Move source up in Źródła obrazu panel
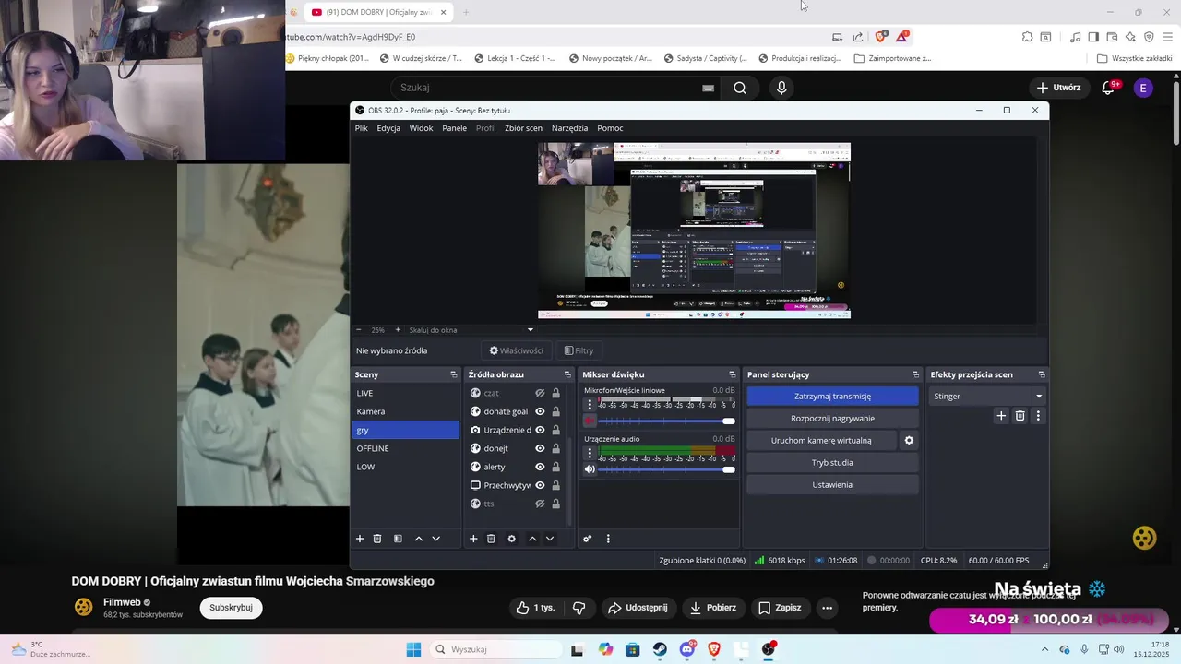The width and height of the screenshot is (1181, 664). tap(532, 539)
